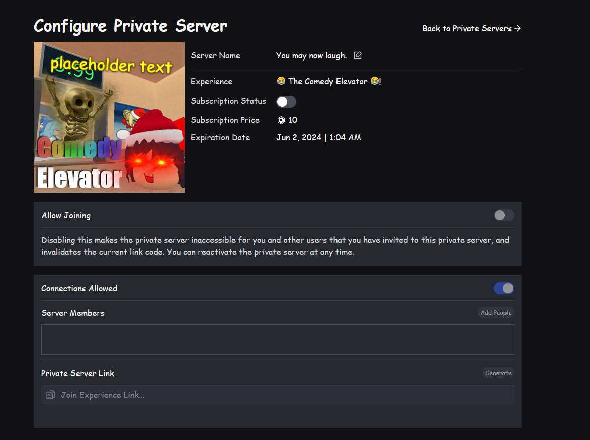Go back via Back to Private Servers link

(x=471, y=28)
